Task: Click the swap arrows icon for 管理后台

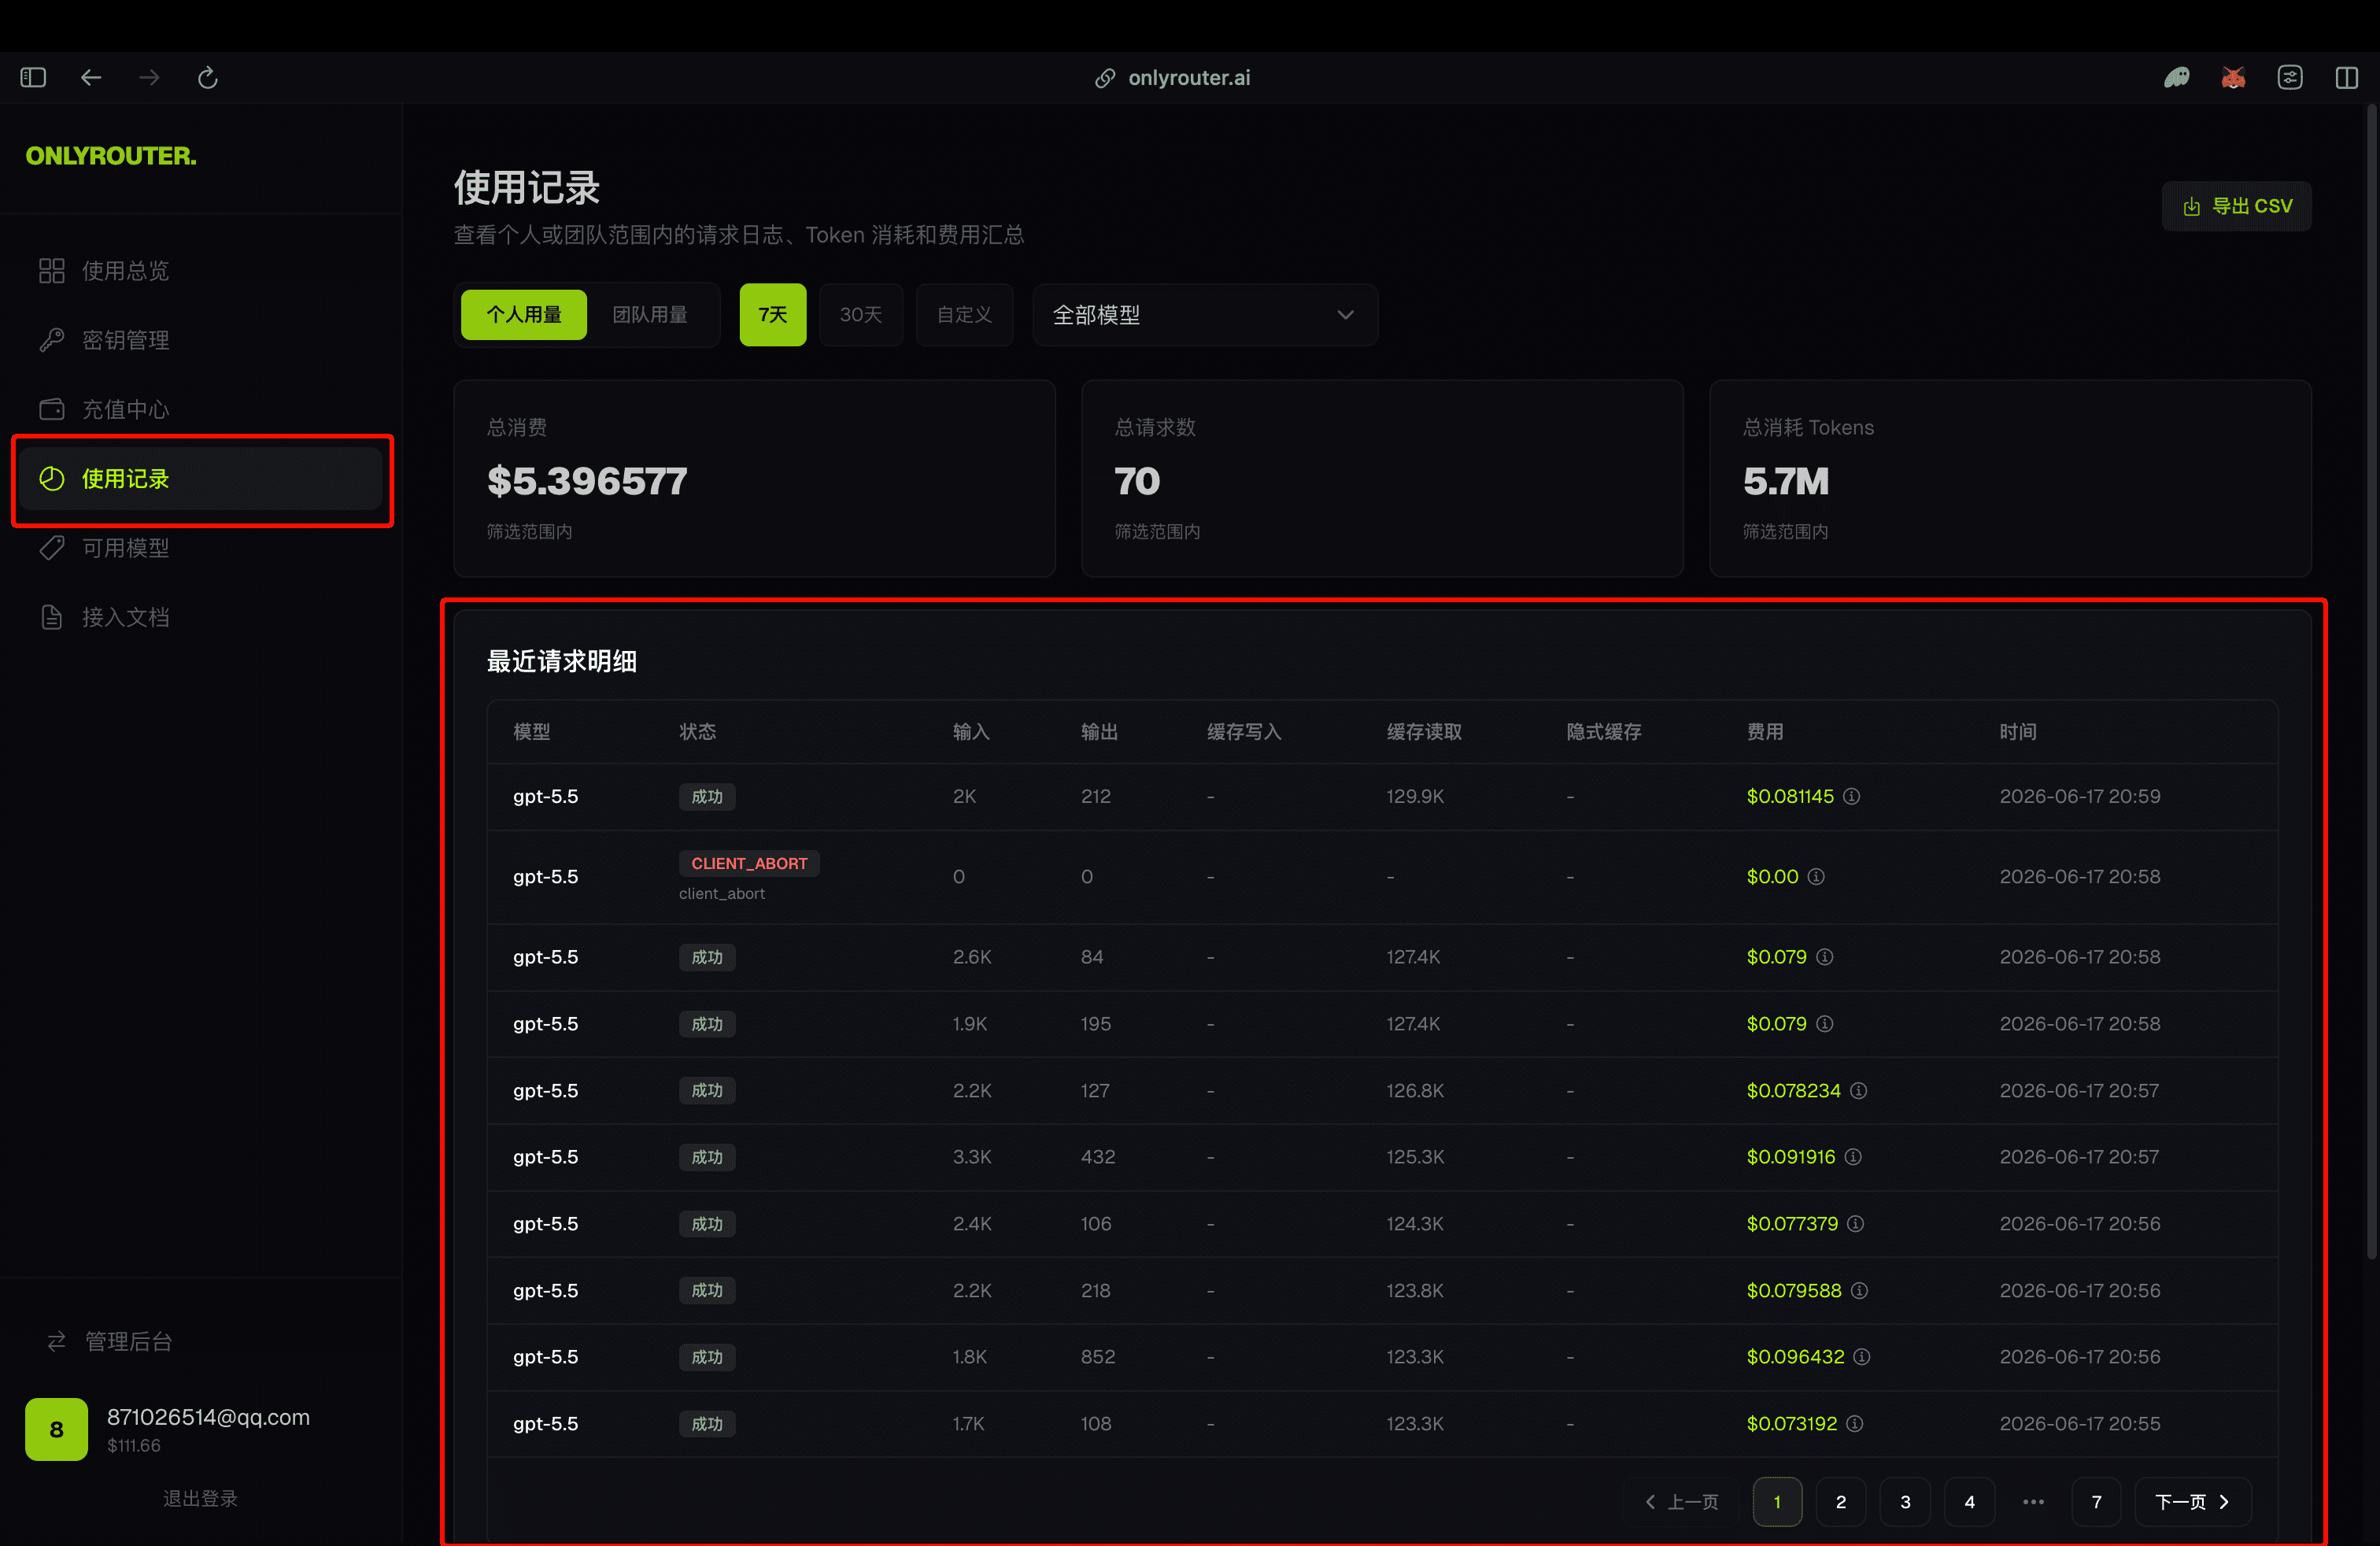Action: pyautogui.click(x=57, y=1341)
